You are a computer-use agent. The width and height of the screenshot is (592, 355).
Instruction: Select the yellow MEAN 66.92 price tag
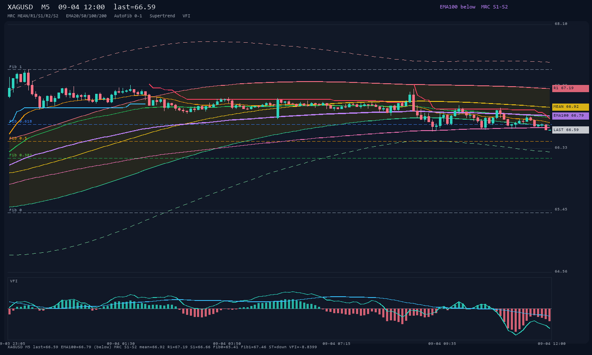570,107
